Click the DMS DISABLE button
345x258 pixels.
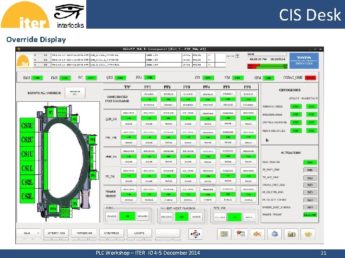click(143, 216)
